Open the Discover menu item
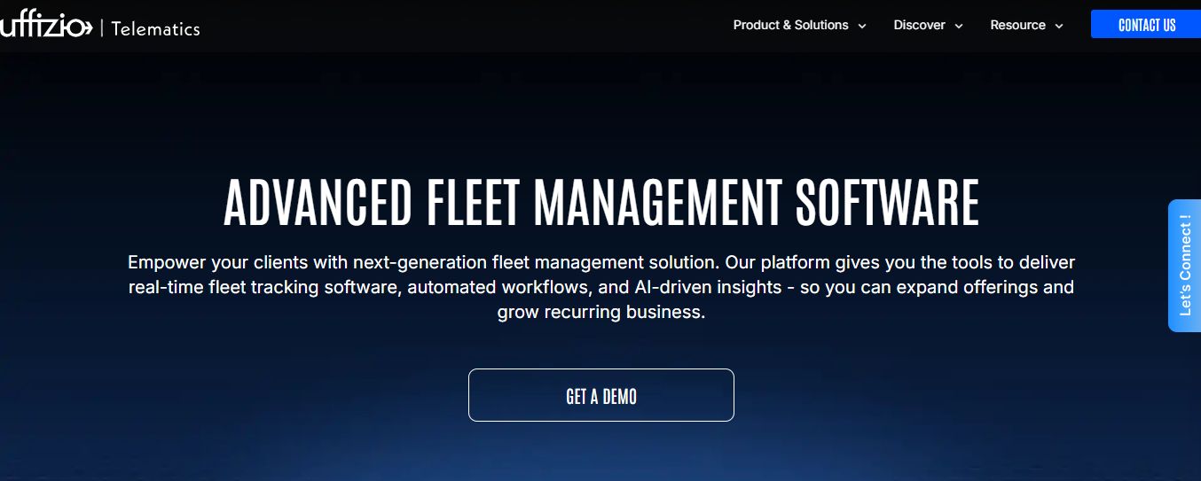The width and height of the screenshot is (1201, 481). tap(919, 25)
